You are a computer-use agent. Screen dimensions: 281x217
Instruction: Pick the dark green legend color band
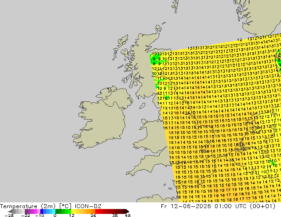57,211
